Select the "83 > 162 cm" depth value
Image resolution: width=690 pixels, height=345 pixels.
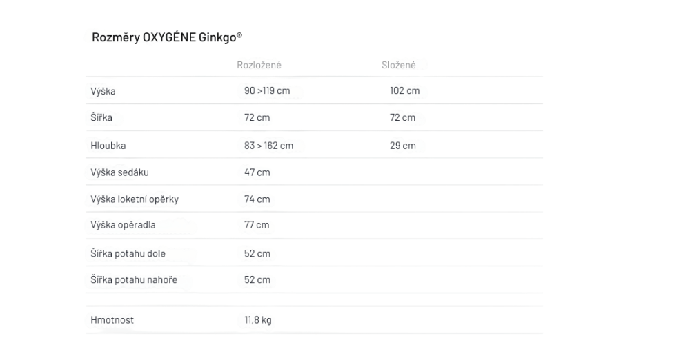click(268, 146)
